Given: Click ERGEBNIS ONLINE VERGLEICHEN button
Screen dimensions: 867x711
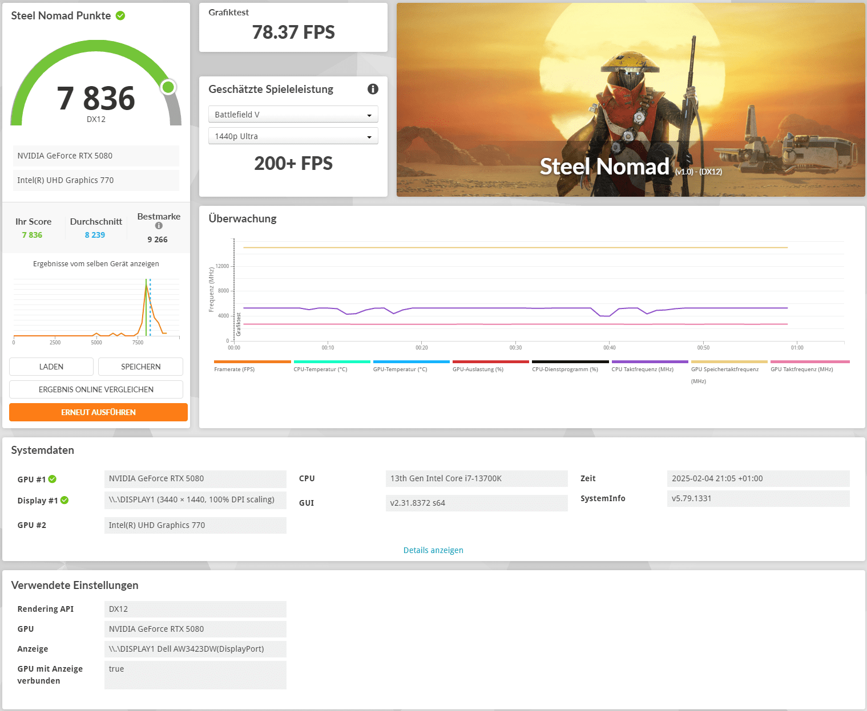Looking at the screenshot, I should click(96, 389).
